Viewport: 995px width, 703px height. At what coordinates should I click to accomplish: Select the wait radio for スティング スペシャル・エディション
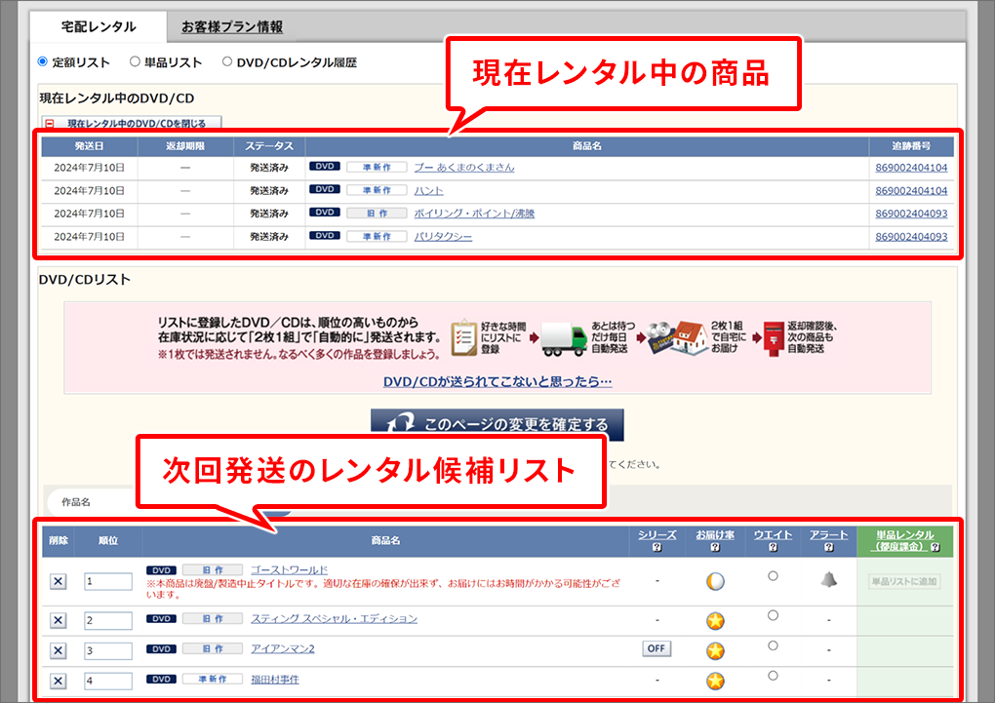pyautogui.click(x=773, y=615)
